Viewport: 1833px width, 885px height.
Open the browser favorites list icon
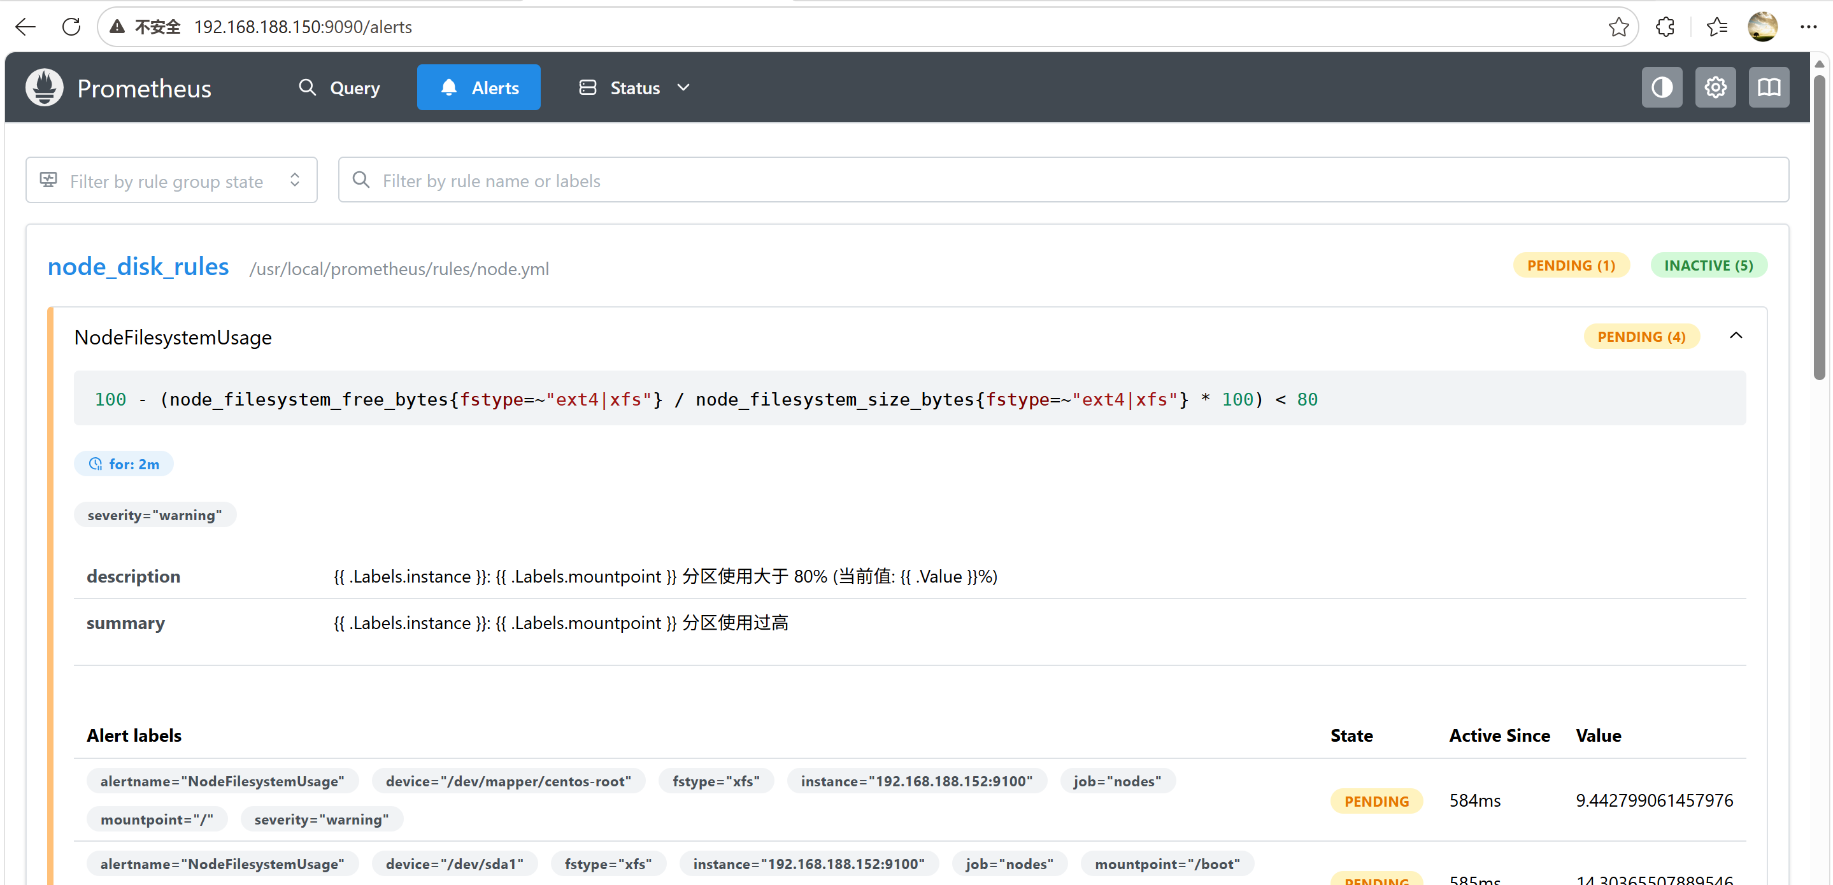click(1716, 27)
